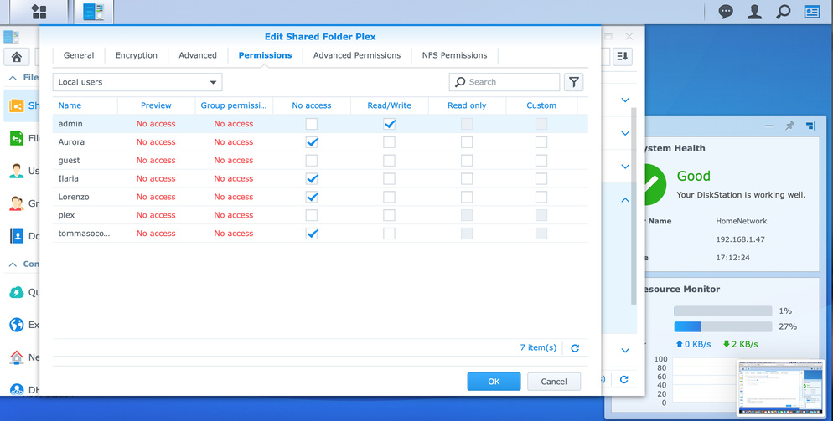
Task: Check No access for plex
Action: pyautogui.click(x=312, y=215)
